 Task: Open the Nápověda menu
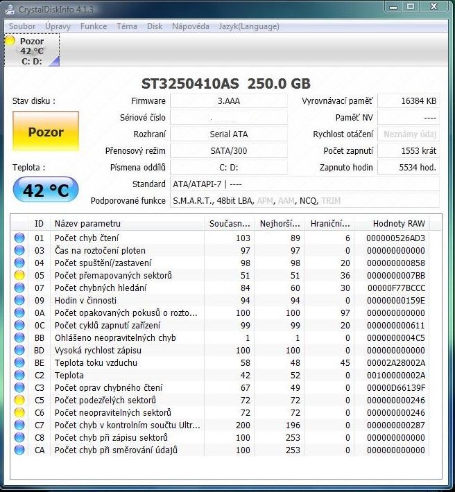click(x=191, y=26)
